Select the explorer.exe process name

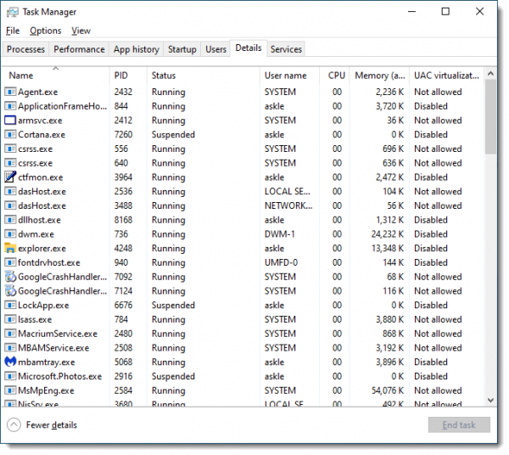pos(42,249)
